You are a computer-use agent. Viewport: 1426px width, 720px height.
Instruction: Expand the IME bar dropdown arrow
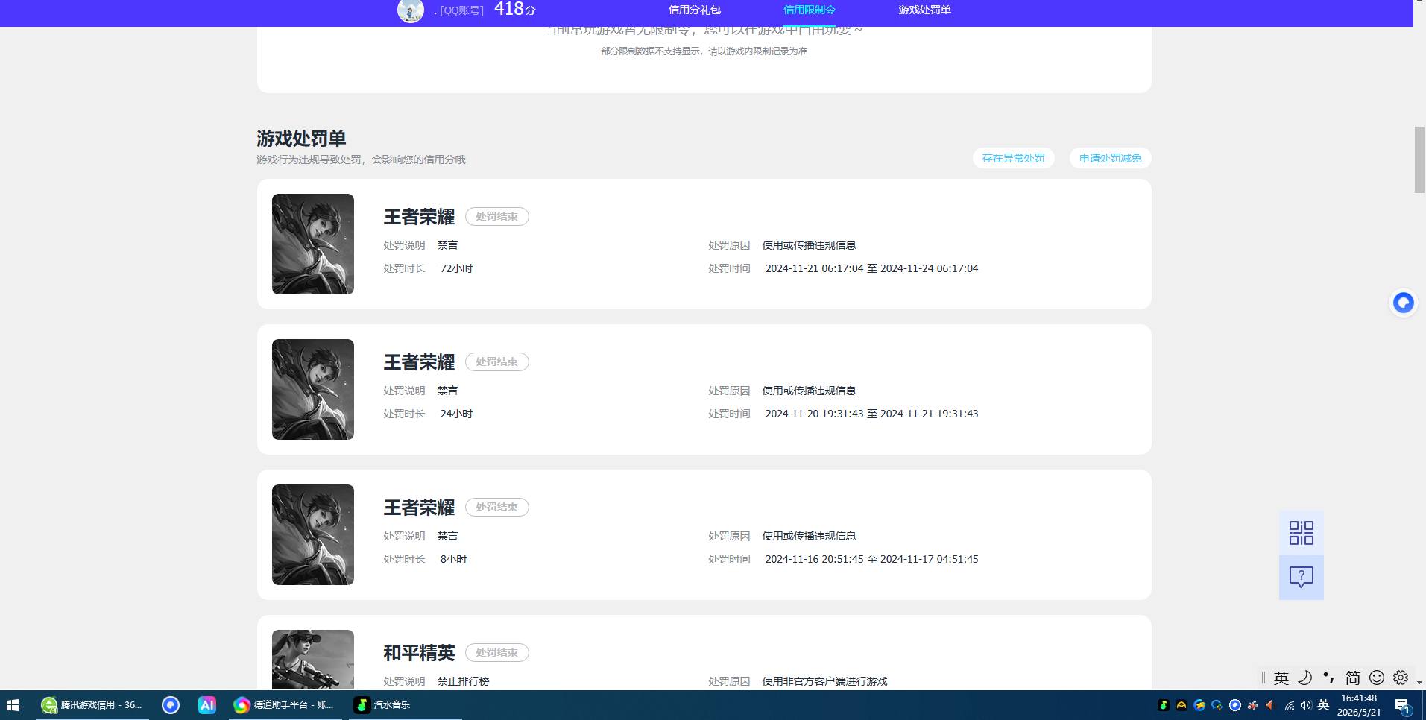pos(1419,681)
